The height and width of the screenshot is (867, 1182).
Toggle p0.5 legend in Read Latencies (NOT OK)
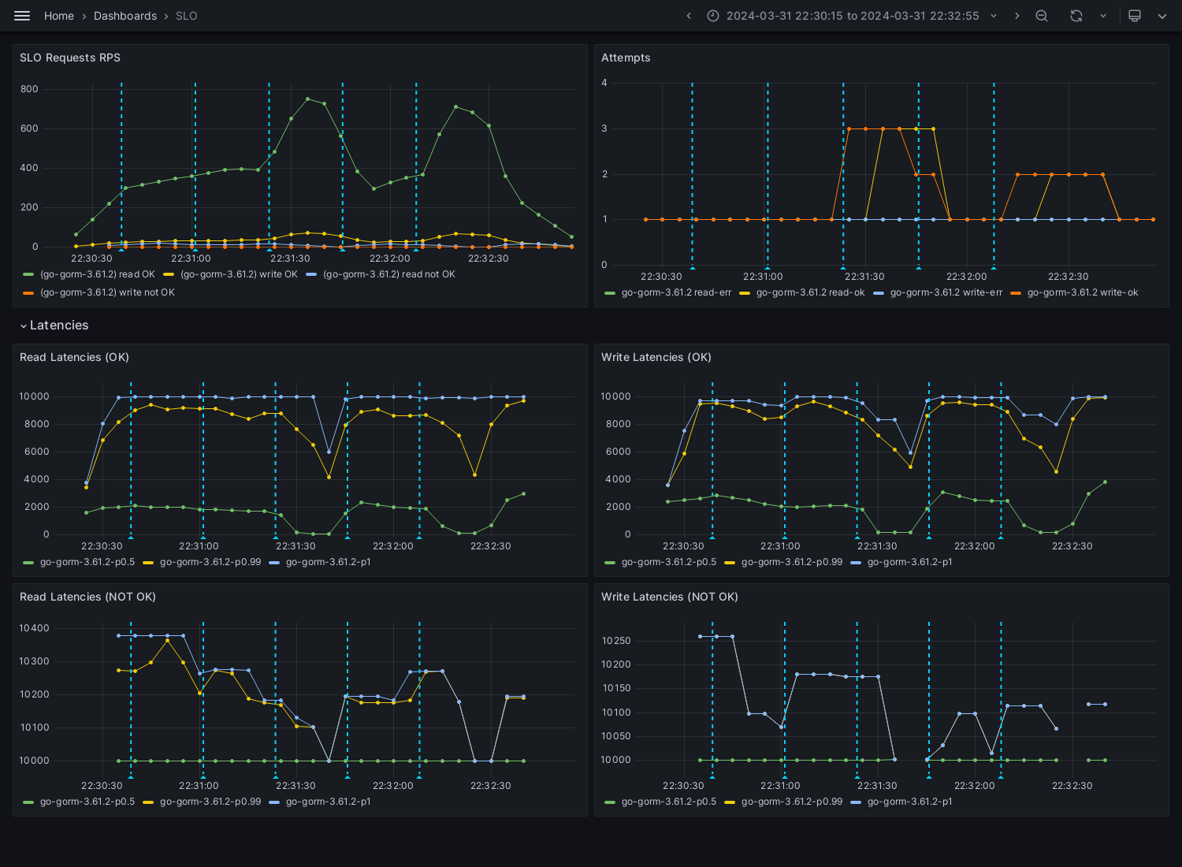(87, 802)
